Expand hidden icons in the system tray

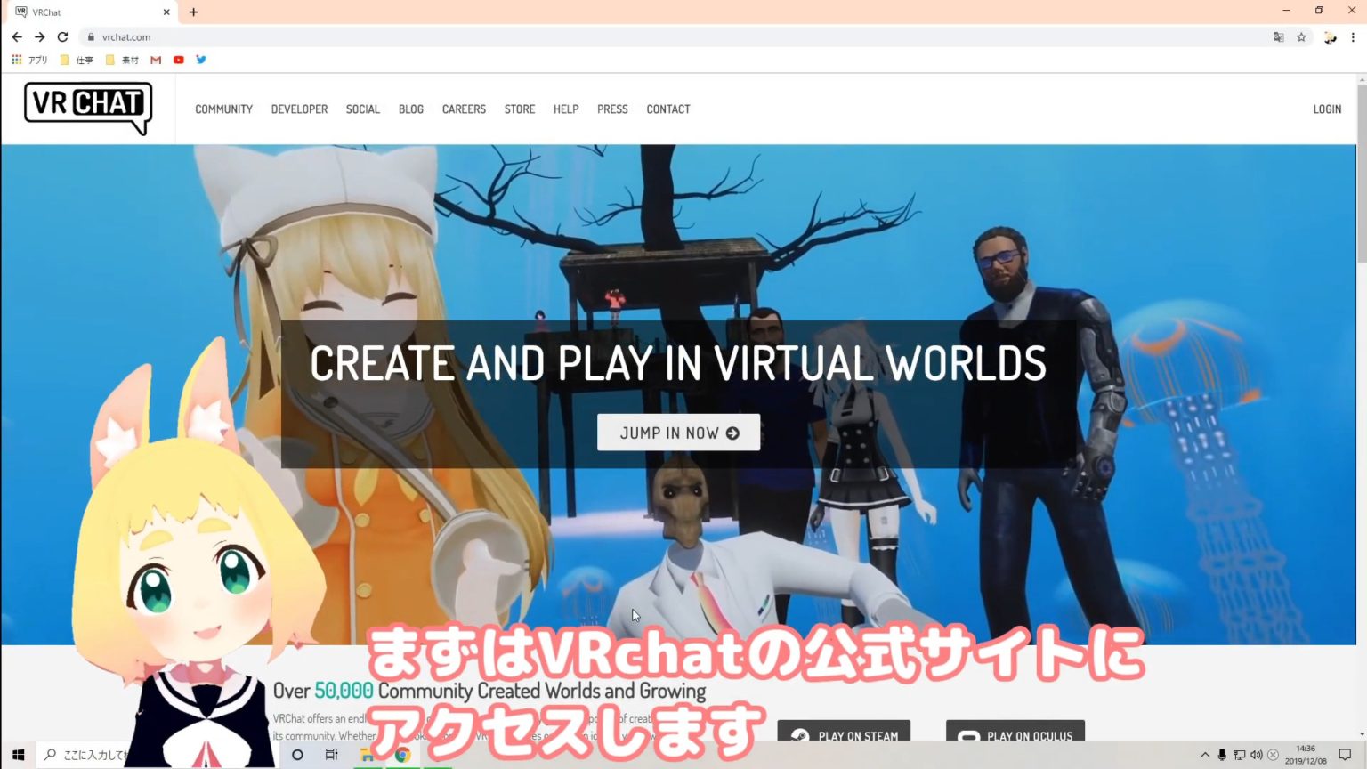pyautogui.click(x=1206, y=754)
